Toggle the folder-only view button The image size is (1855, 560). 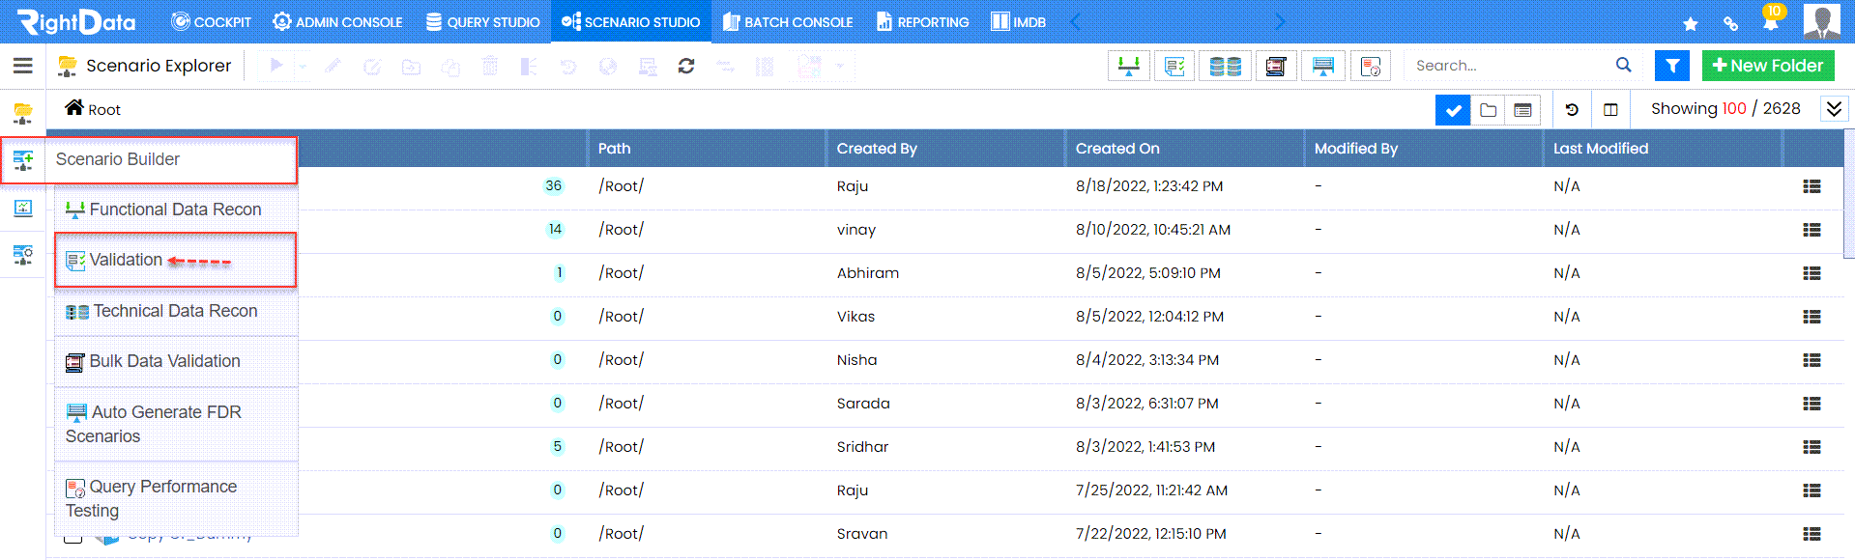(1489, 110)
